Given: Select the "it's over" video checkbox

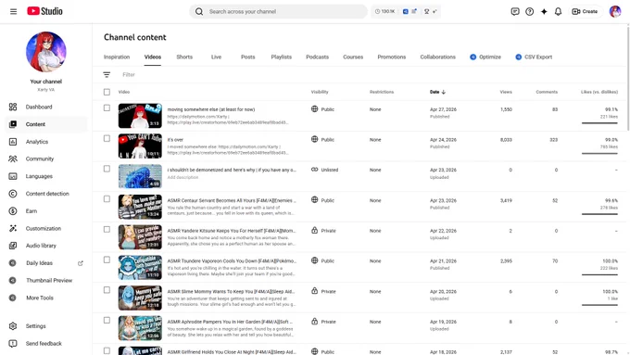Looking at the screenshot, I should 107,138.
